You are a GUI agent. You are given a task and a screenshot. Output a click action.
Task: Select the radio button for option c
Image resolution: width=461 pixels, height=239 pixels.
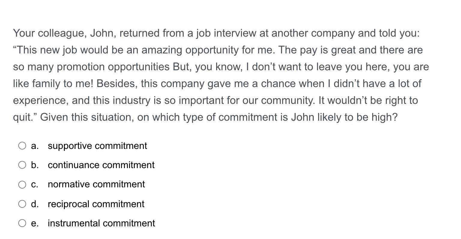[23, 184]
